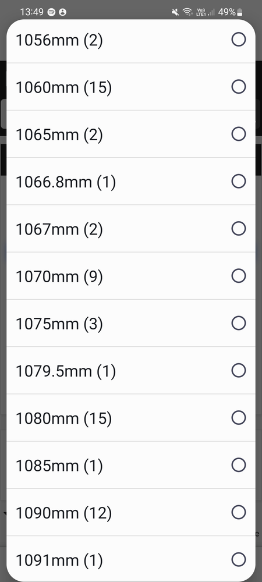Viewport: 262px width, 582px height.
Task: Tap the Wi-Fi status icon
Action: [x=188, y=12]
